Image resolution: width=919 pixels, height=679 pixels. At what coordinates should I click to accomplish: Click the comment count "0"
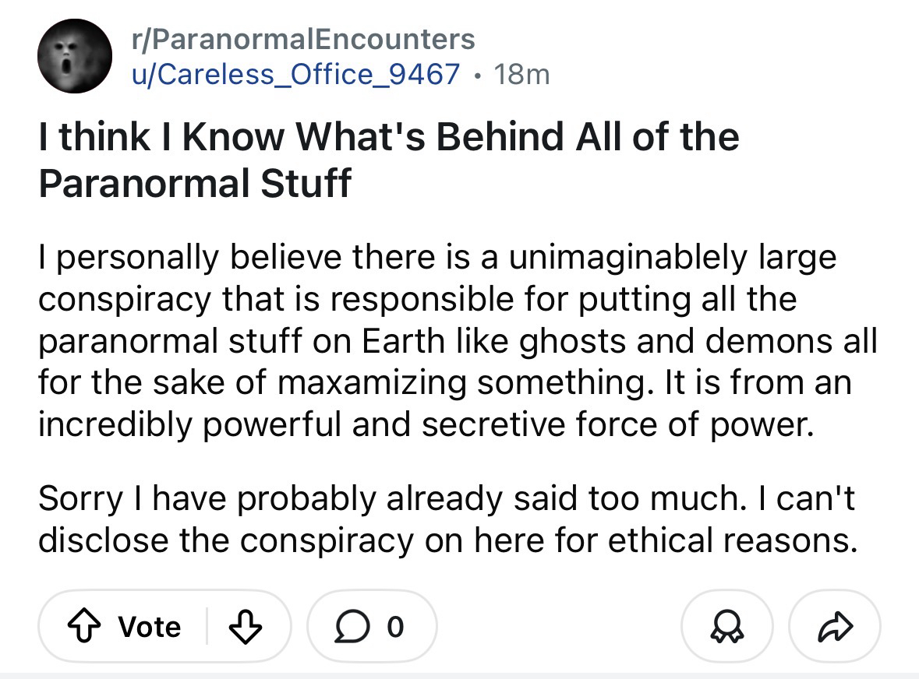[x=396, y=627]
